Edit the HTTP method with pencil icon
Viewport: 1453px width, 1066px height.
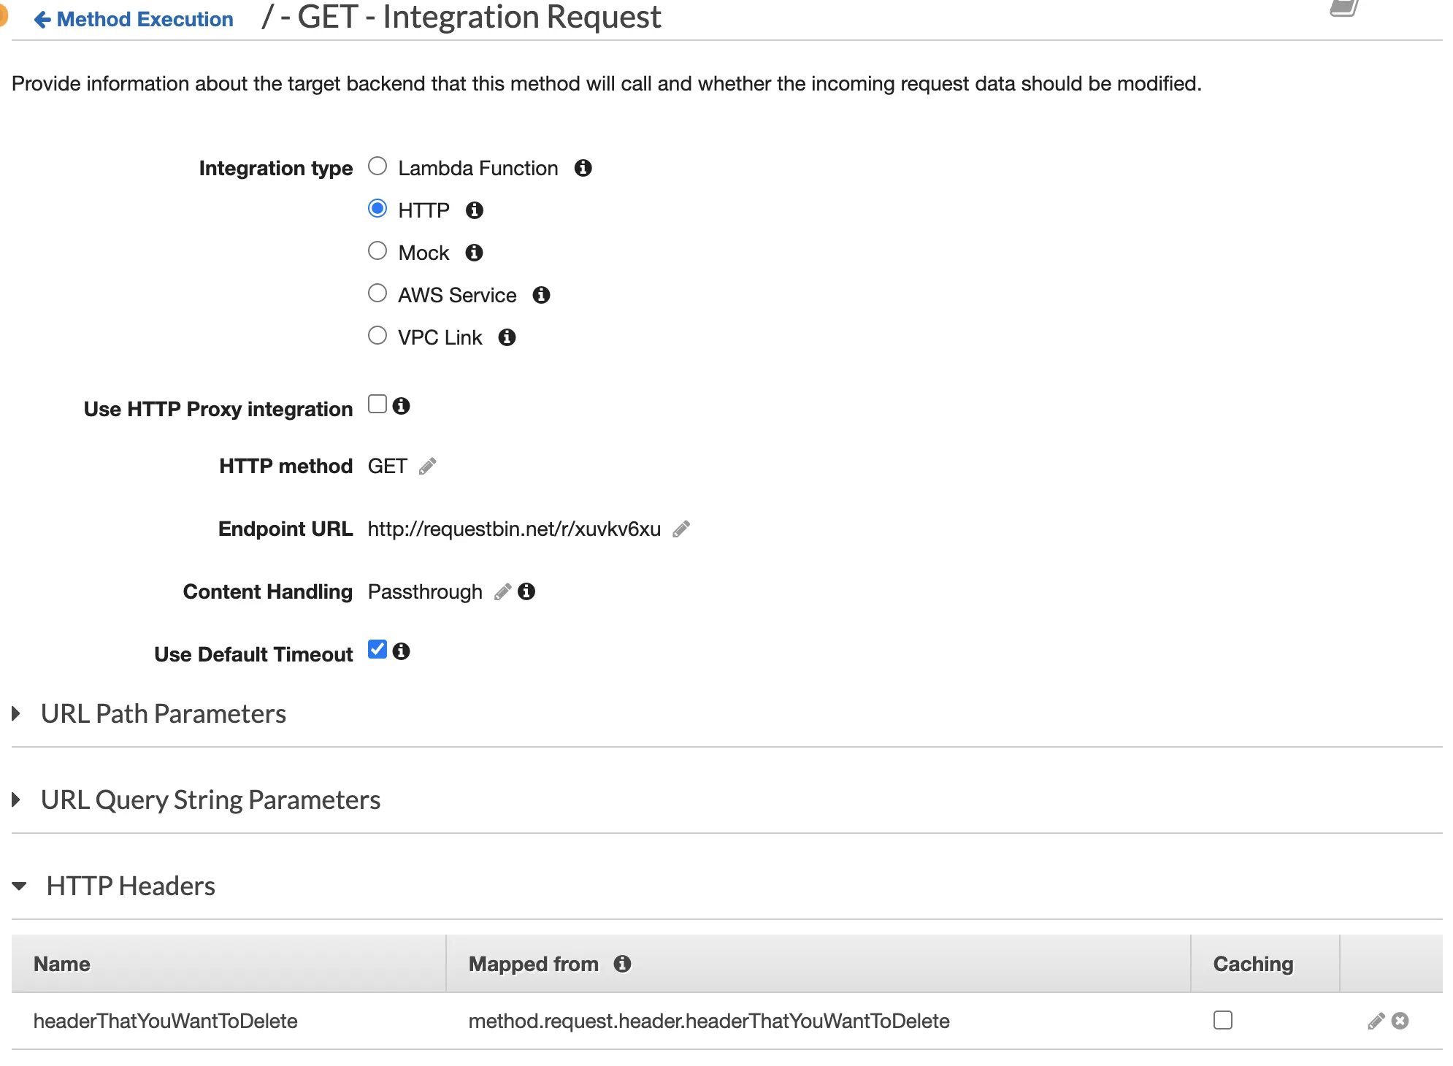(x=428, y=466)
